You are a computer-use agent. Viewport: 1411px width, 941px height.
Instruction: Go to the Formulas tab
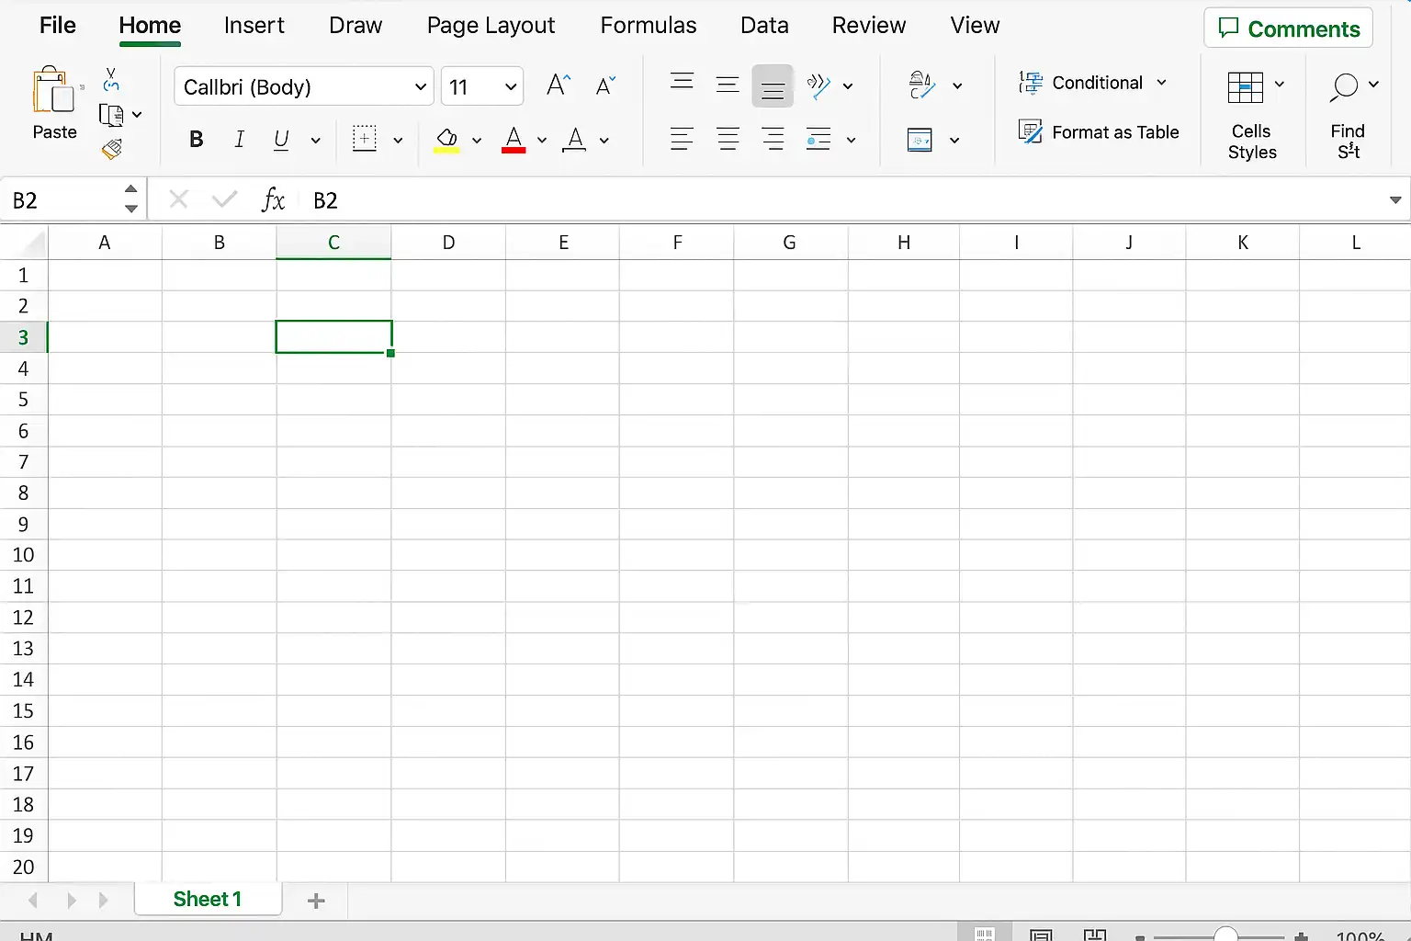click(649, 26)
